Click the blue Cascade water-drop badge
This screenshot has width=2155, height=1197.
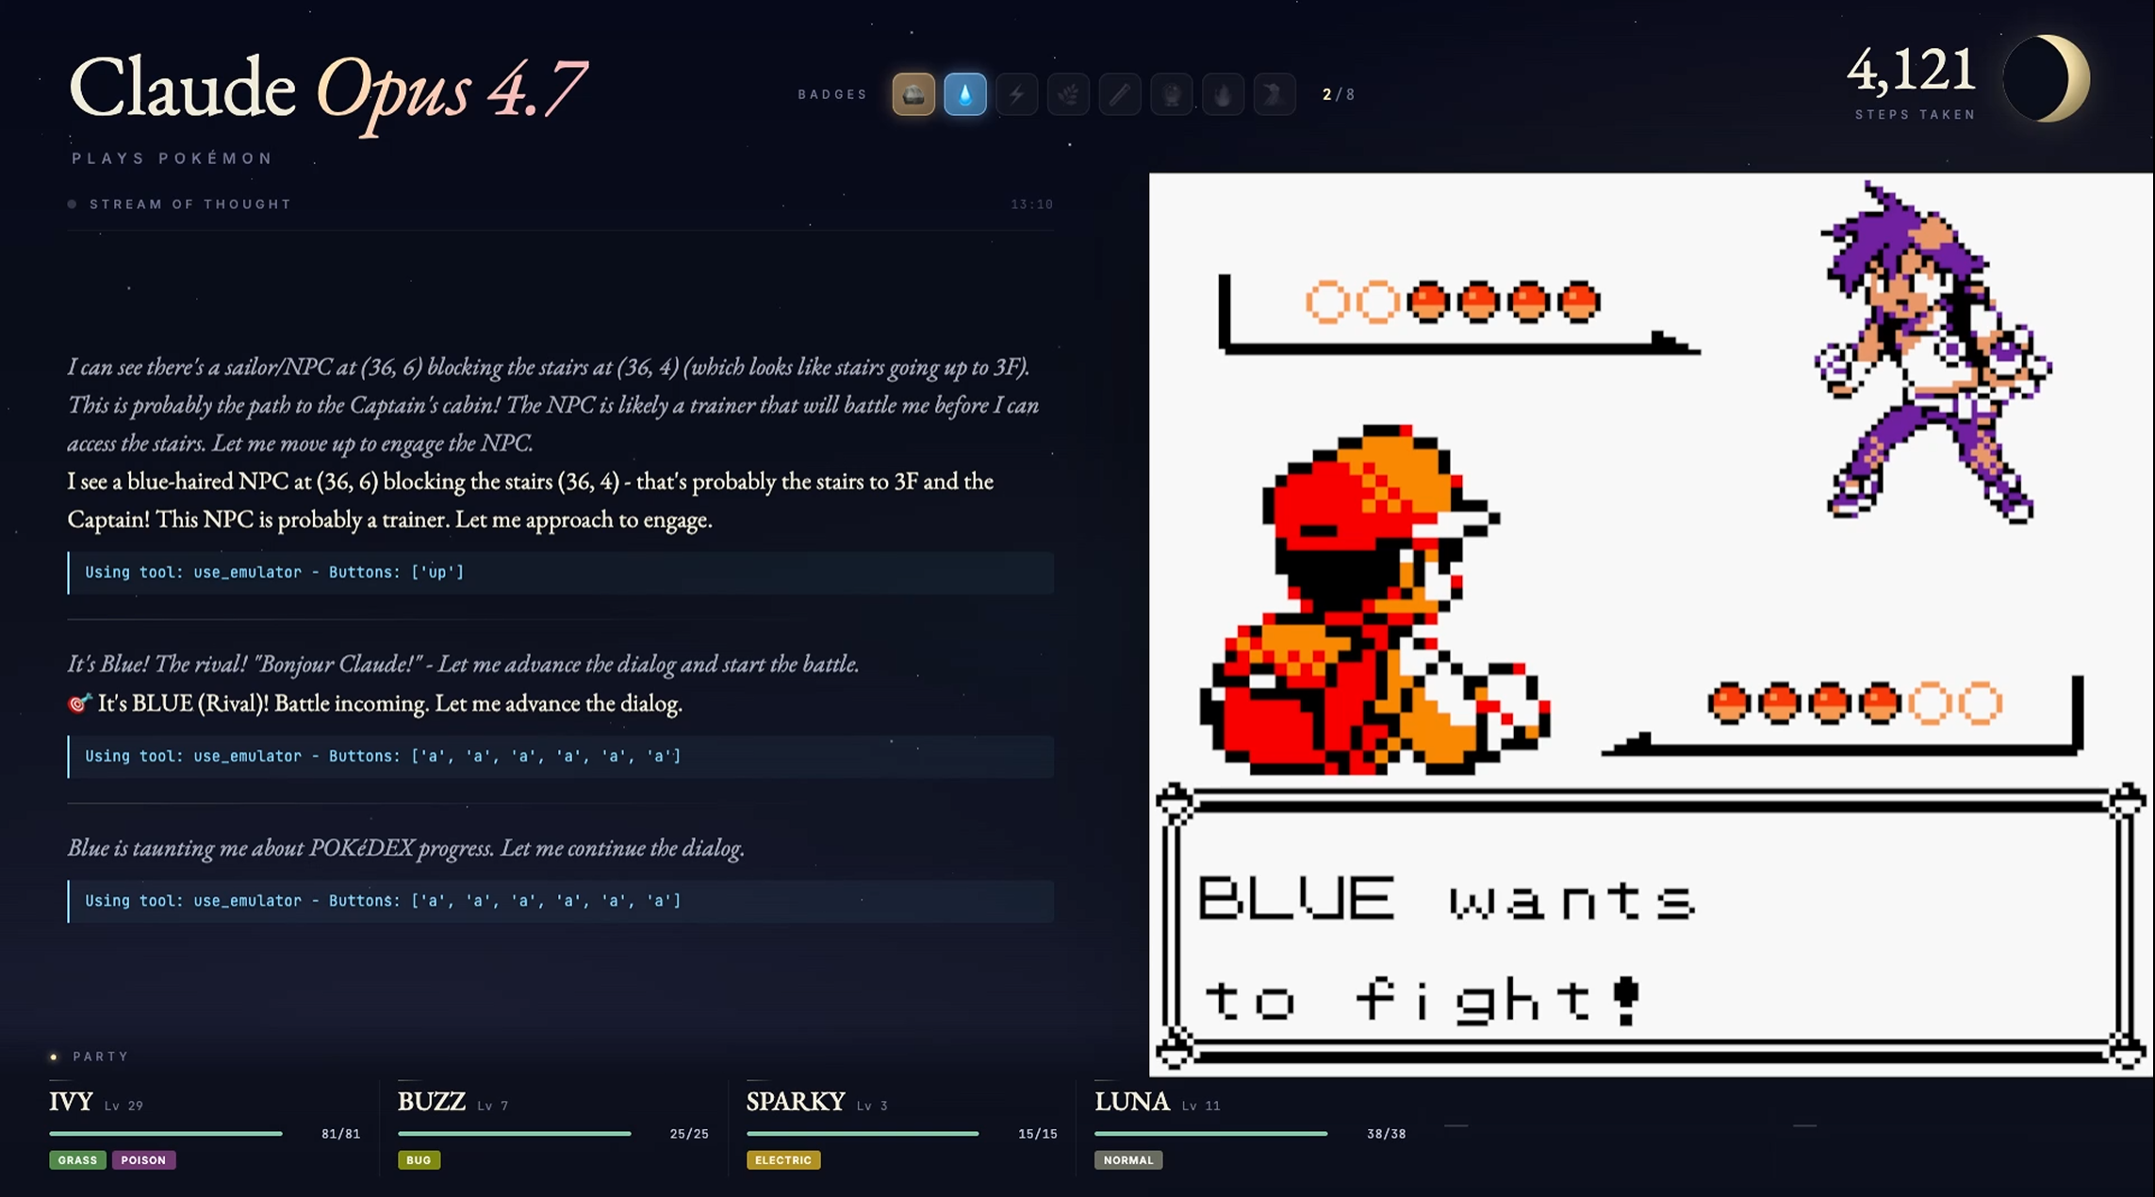(964, 94)
